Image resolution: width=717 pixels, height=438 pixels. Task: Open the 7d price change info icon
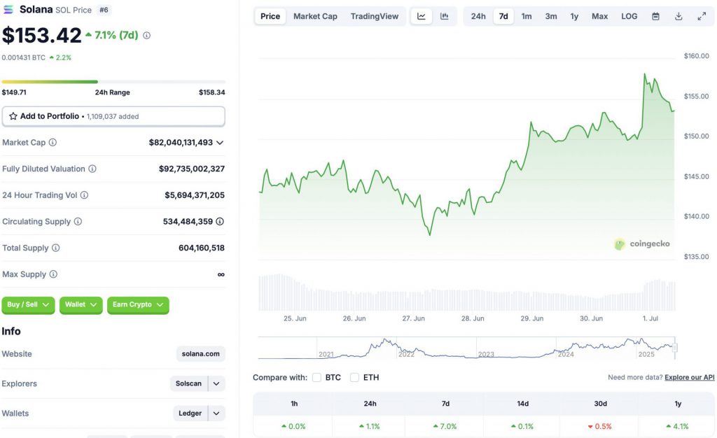click(146, 35)
